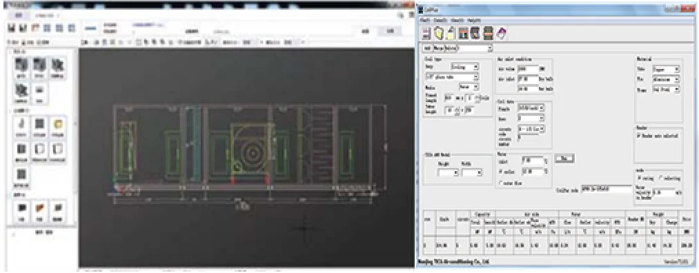
Task: Click the yellow notepad with pencil icon
Action: (451, 33)
